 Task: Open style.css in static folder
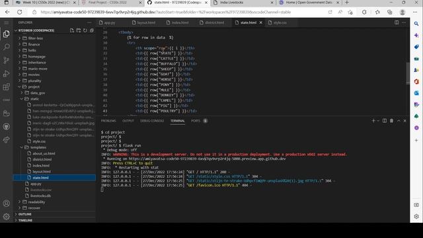point(39,141)
